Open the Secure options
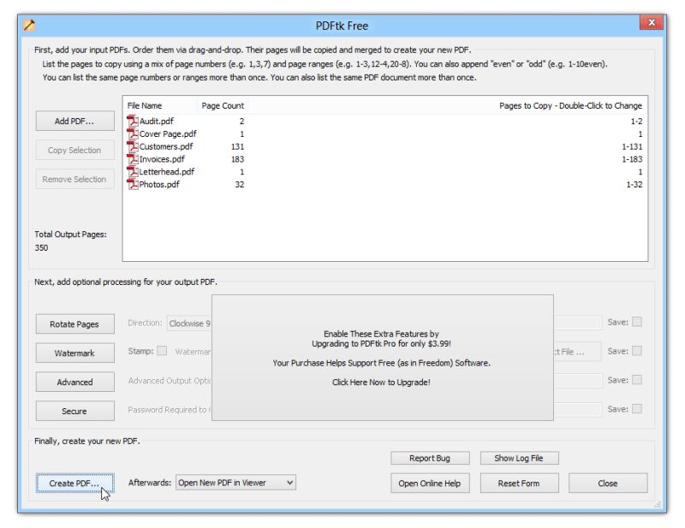Image resolution: width=685 pixels, height=528 pixels. coord(74,411)
